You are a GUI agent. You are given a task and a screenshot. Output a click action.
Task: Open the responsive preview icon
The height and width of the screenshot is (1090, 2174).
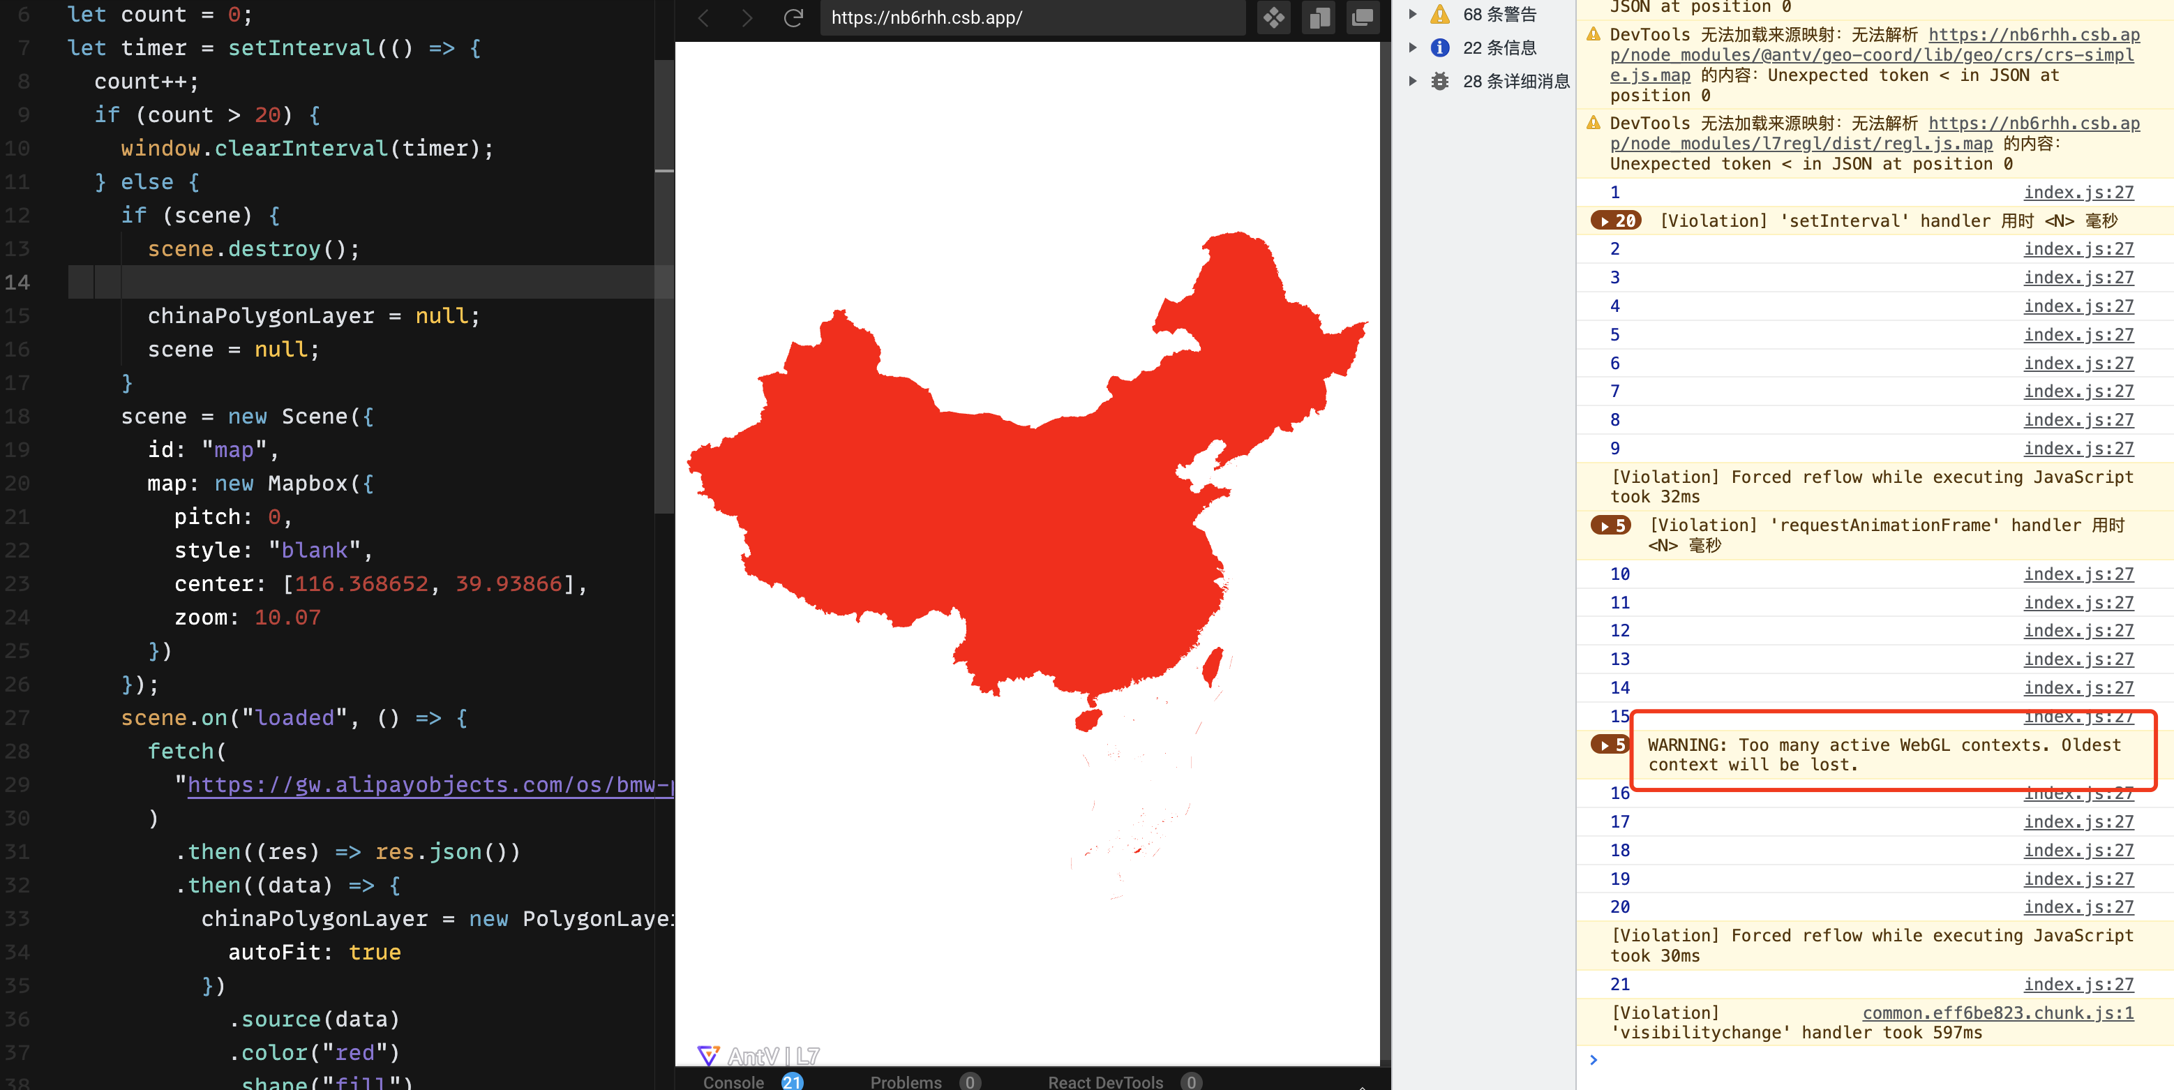pos(1319,17)
